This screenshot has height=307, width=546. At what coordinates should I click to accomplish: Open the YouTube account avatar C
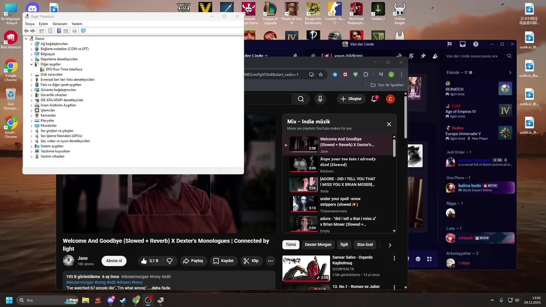pos(390,99)
